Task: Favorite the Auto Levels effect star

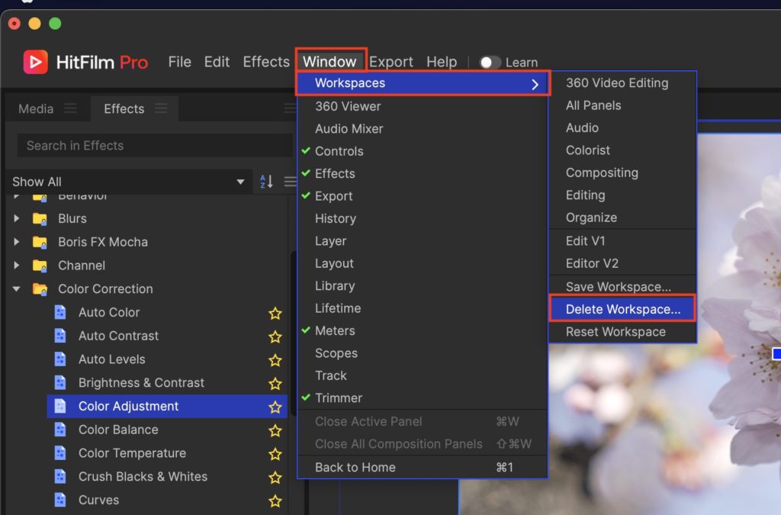Action: coord(275,359)
